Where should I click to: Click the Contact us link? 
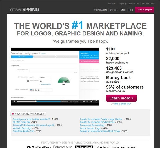[x=134, y=4]
